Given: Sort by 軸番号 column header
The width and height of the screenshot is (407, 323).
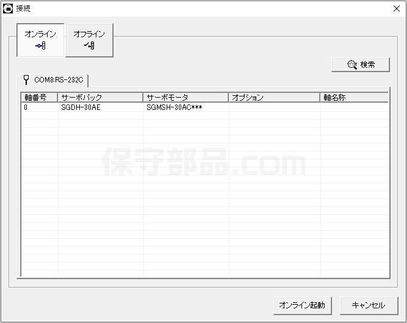Looking at the screenshot, I should pyautogui.click(x=39, y=98).
